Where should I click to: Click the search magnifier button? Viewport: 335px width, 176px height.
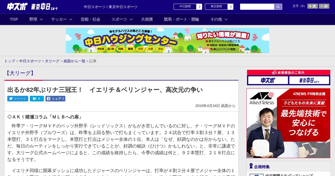278,7
